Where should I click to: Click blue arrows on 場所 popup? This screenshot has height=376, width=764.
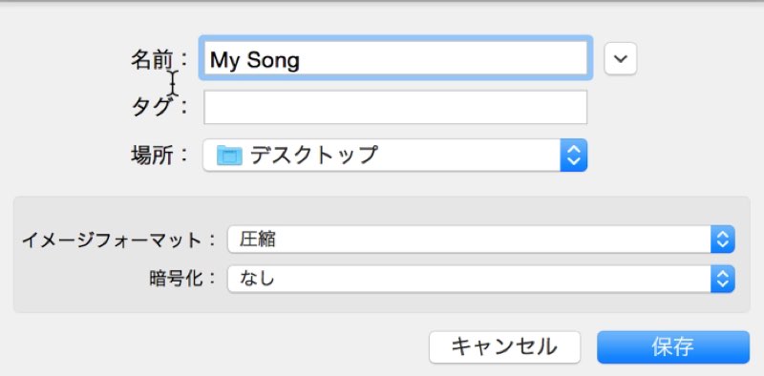pos(574,156)
